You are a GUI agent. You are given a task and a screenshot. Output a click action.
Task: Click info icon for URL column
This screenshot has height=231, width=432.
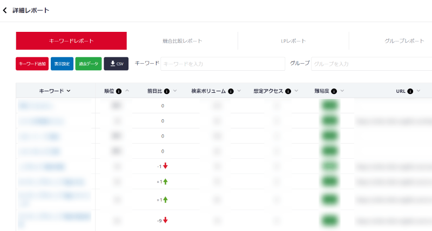[410, 91]
